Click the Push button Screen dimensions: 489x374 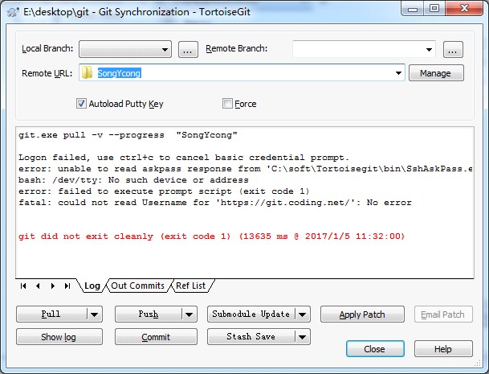pos(148,314)
